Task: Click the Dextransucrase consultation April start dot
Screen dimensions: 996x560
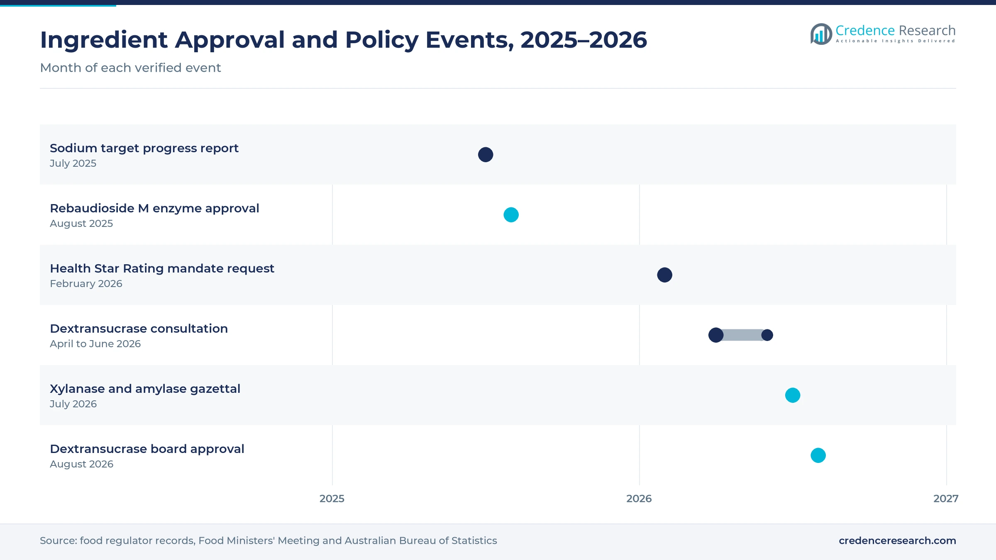Action: [x=716, y=335]
